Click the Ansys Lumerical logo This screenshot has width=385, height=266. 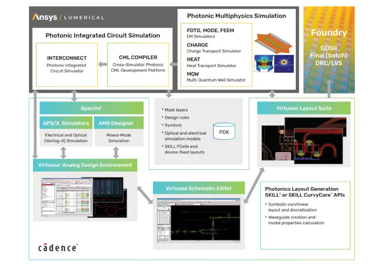click(68, 17)
